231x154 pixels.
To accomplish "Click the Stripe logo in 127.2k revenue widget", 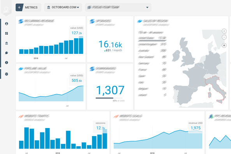I will [21, 21].
